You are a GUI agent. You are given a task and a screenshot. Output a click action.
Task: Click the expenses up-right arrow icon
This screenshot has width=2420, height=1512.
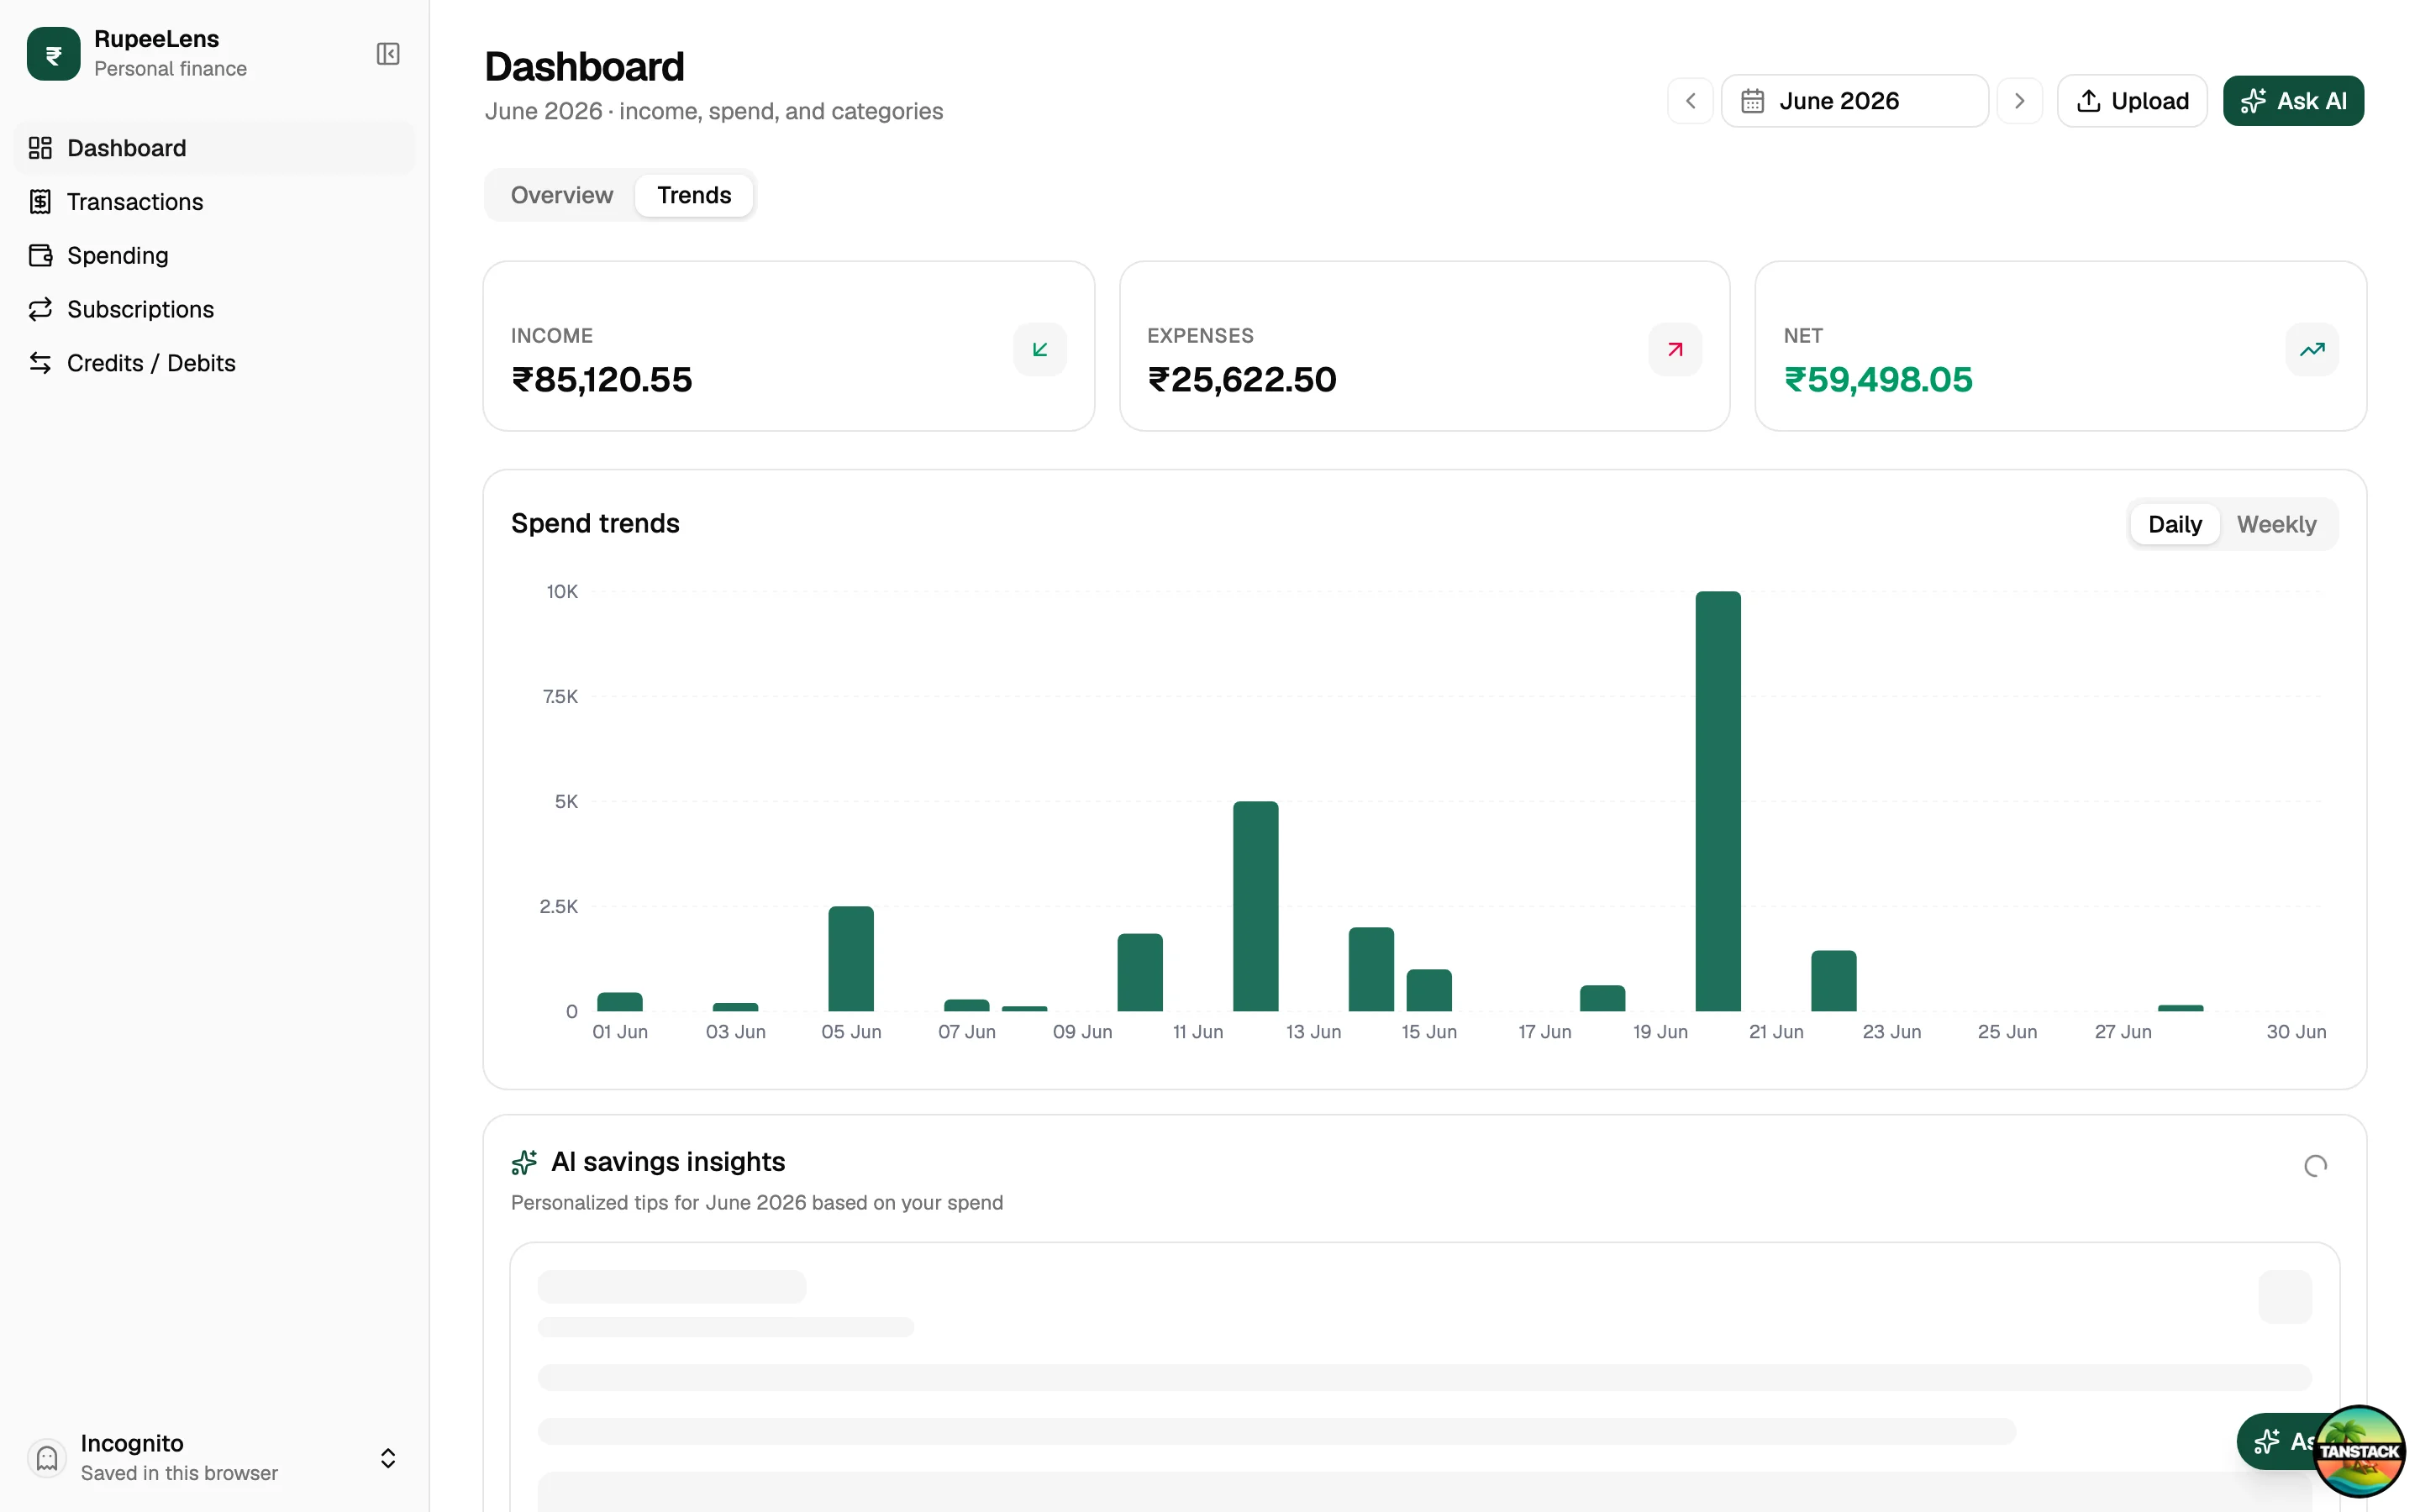(1675, 350)
